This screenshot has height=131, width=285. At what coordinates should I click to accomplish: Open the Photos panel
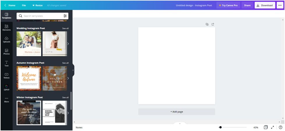pyautogui.click(x=6, y=52)
